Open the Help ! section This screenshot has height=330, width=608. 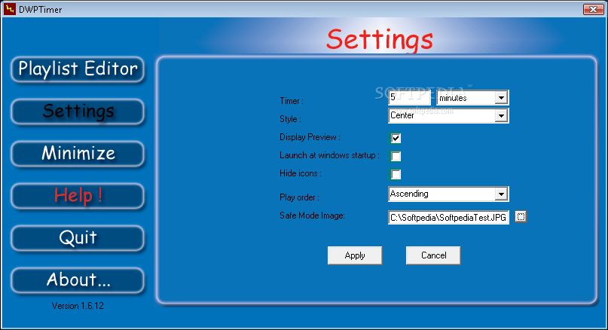tap(78, 196)
